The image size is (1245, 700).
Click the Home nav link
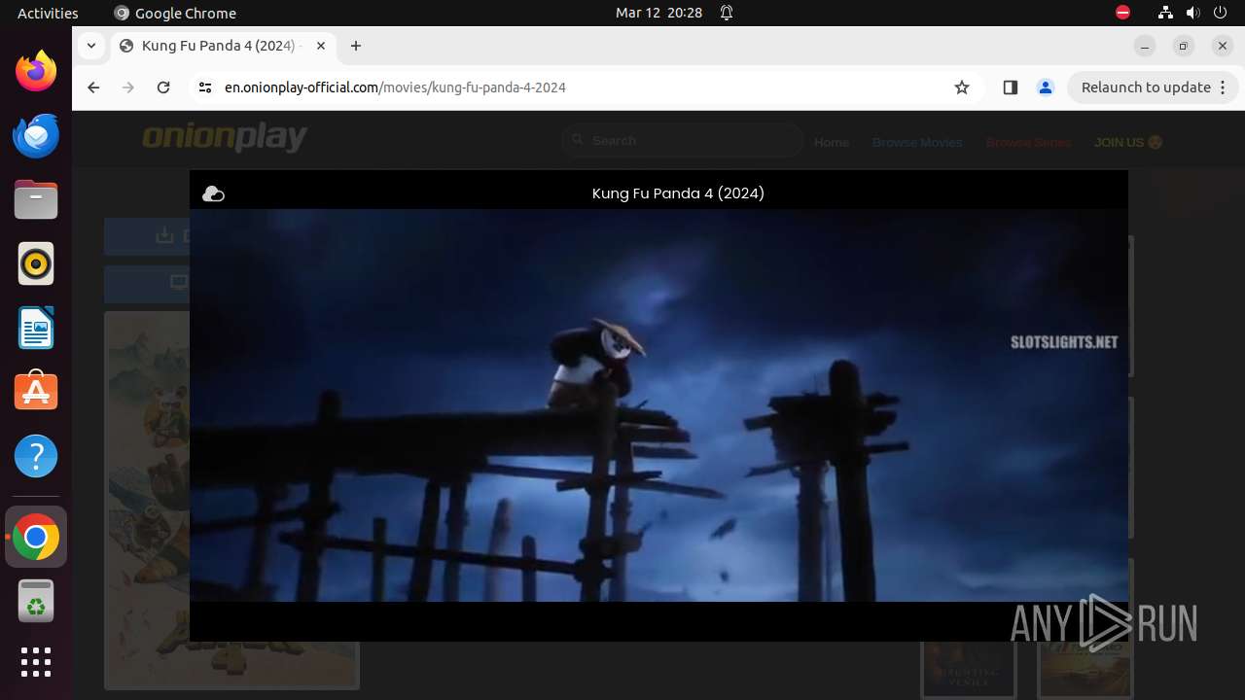coord(832,142)
